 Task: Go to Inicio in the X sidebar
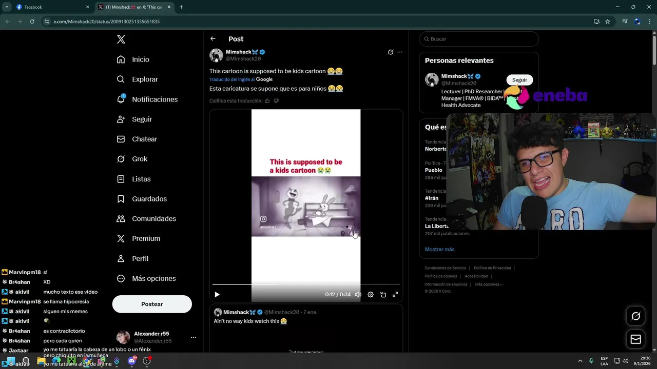[133, 59]
